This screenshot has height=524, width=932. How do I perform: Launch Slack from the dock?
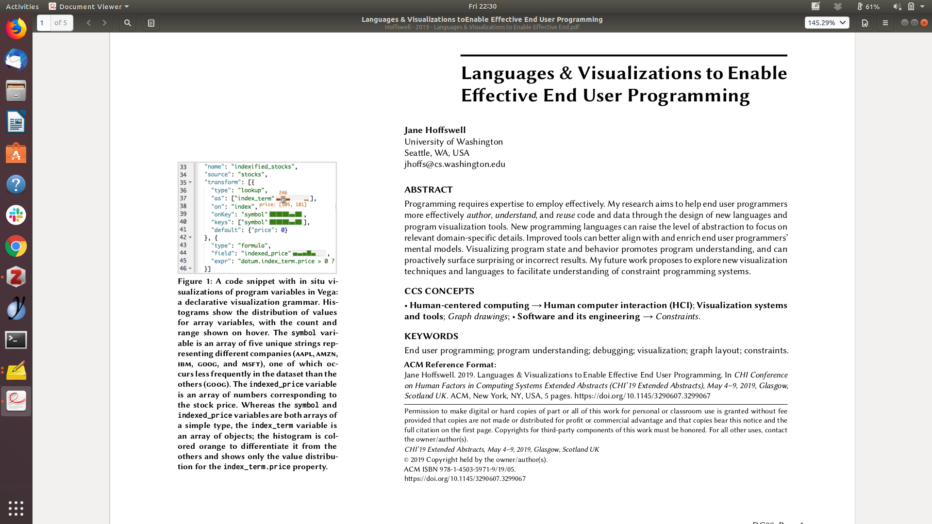pos(16,215)
